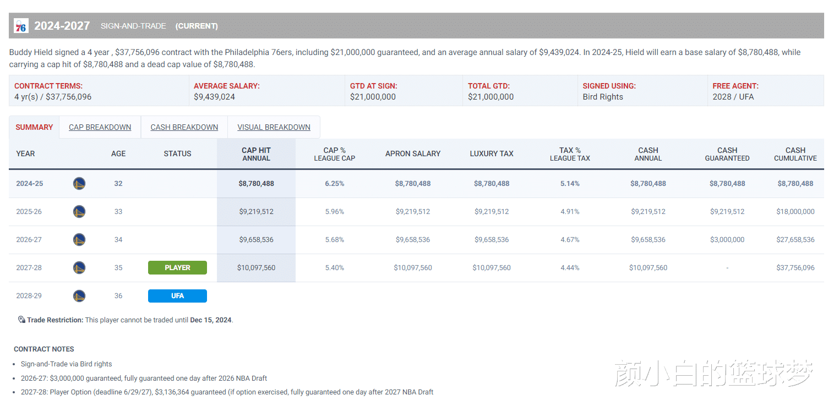Click the 2024-25 season row label
Viewport: 828px width, 406px height.
29,183
